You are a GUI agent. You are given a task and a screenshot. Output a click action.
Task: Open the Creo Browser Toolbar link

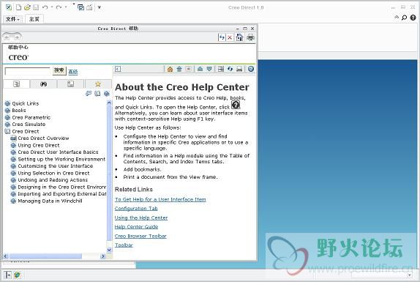(140, 236)
